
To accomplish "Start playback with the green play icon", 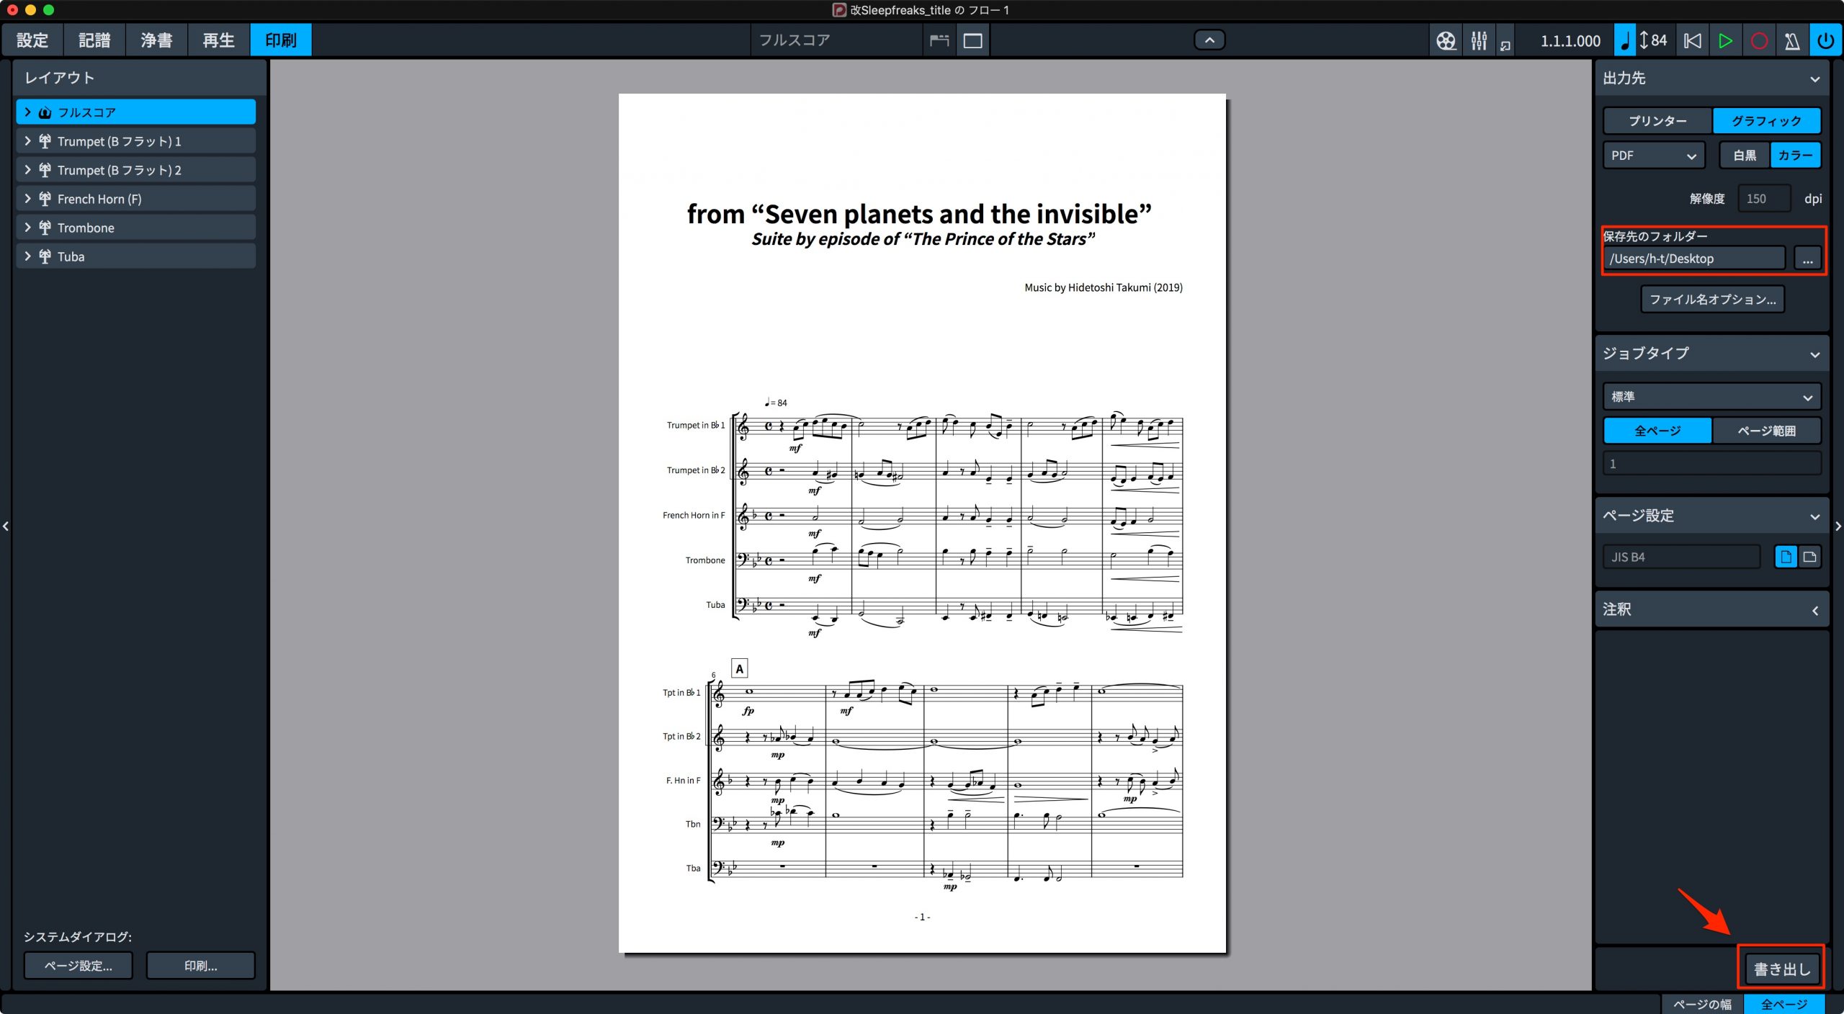I will pyautogui.click(x=1725, y=40).
